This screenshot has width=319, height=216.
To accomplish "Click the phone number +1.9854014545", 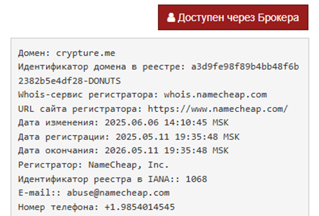I will 139,207.
